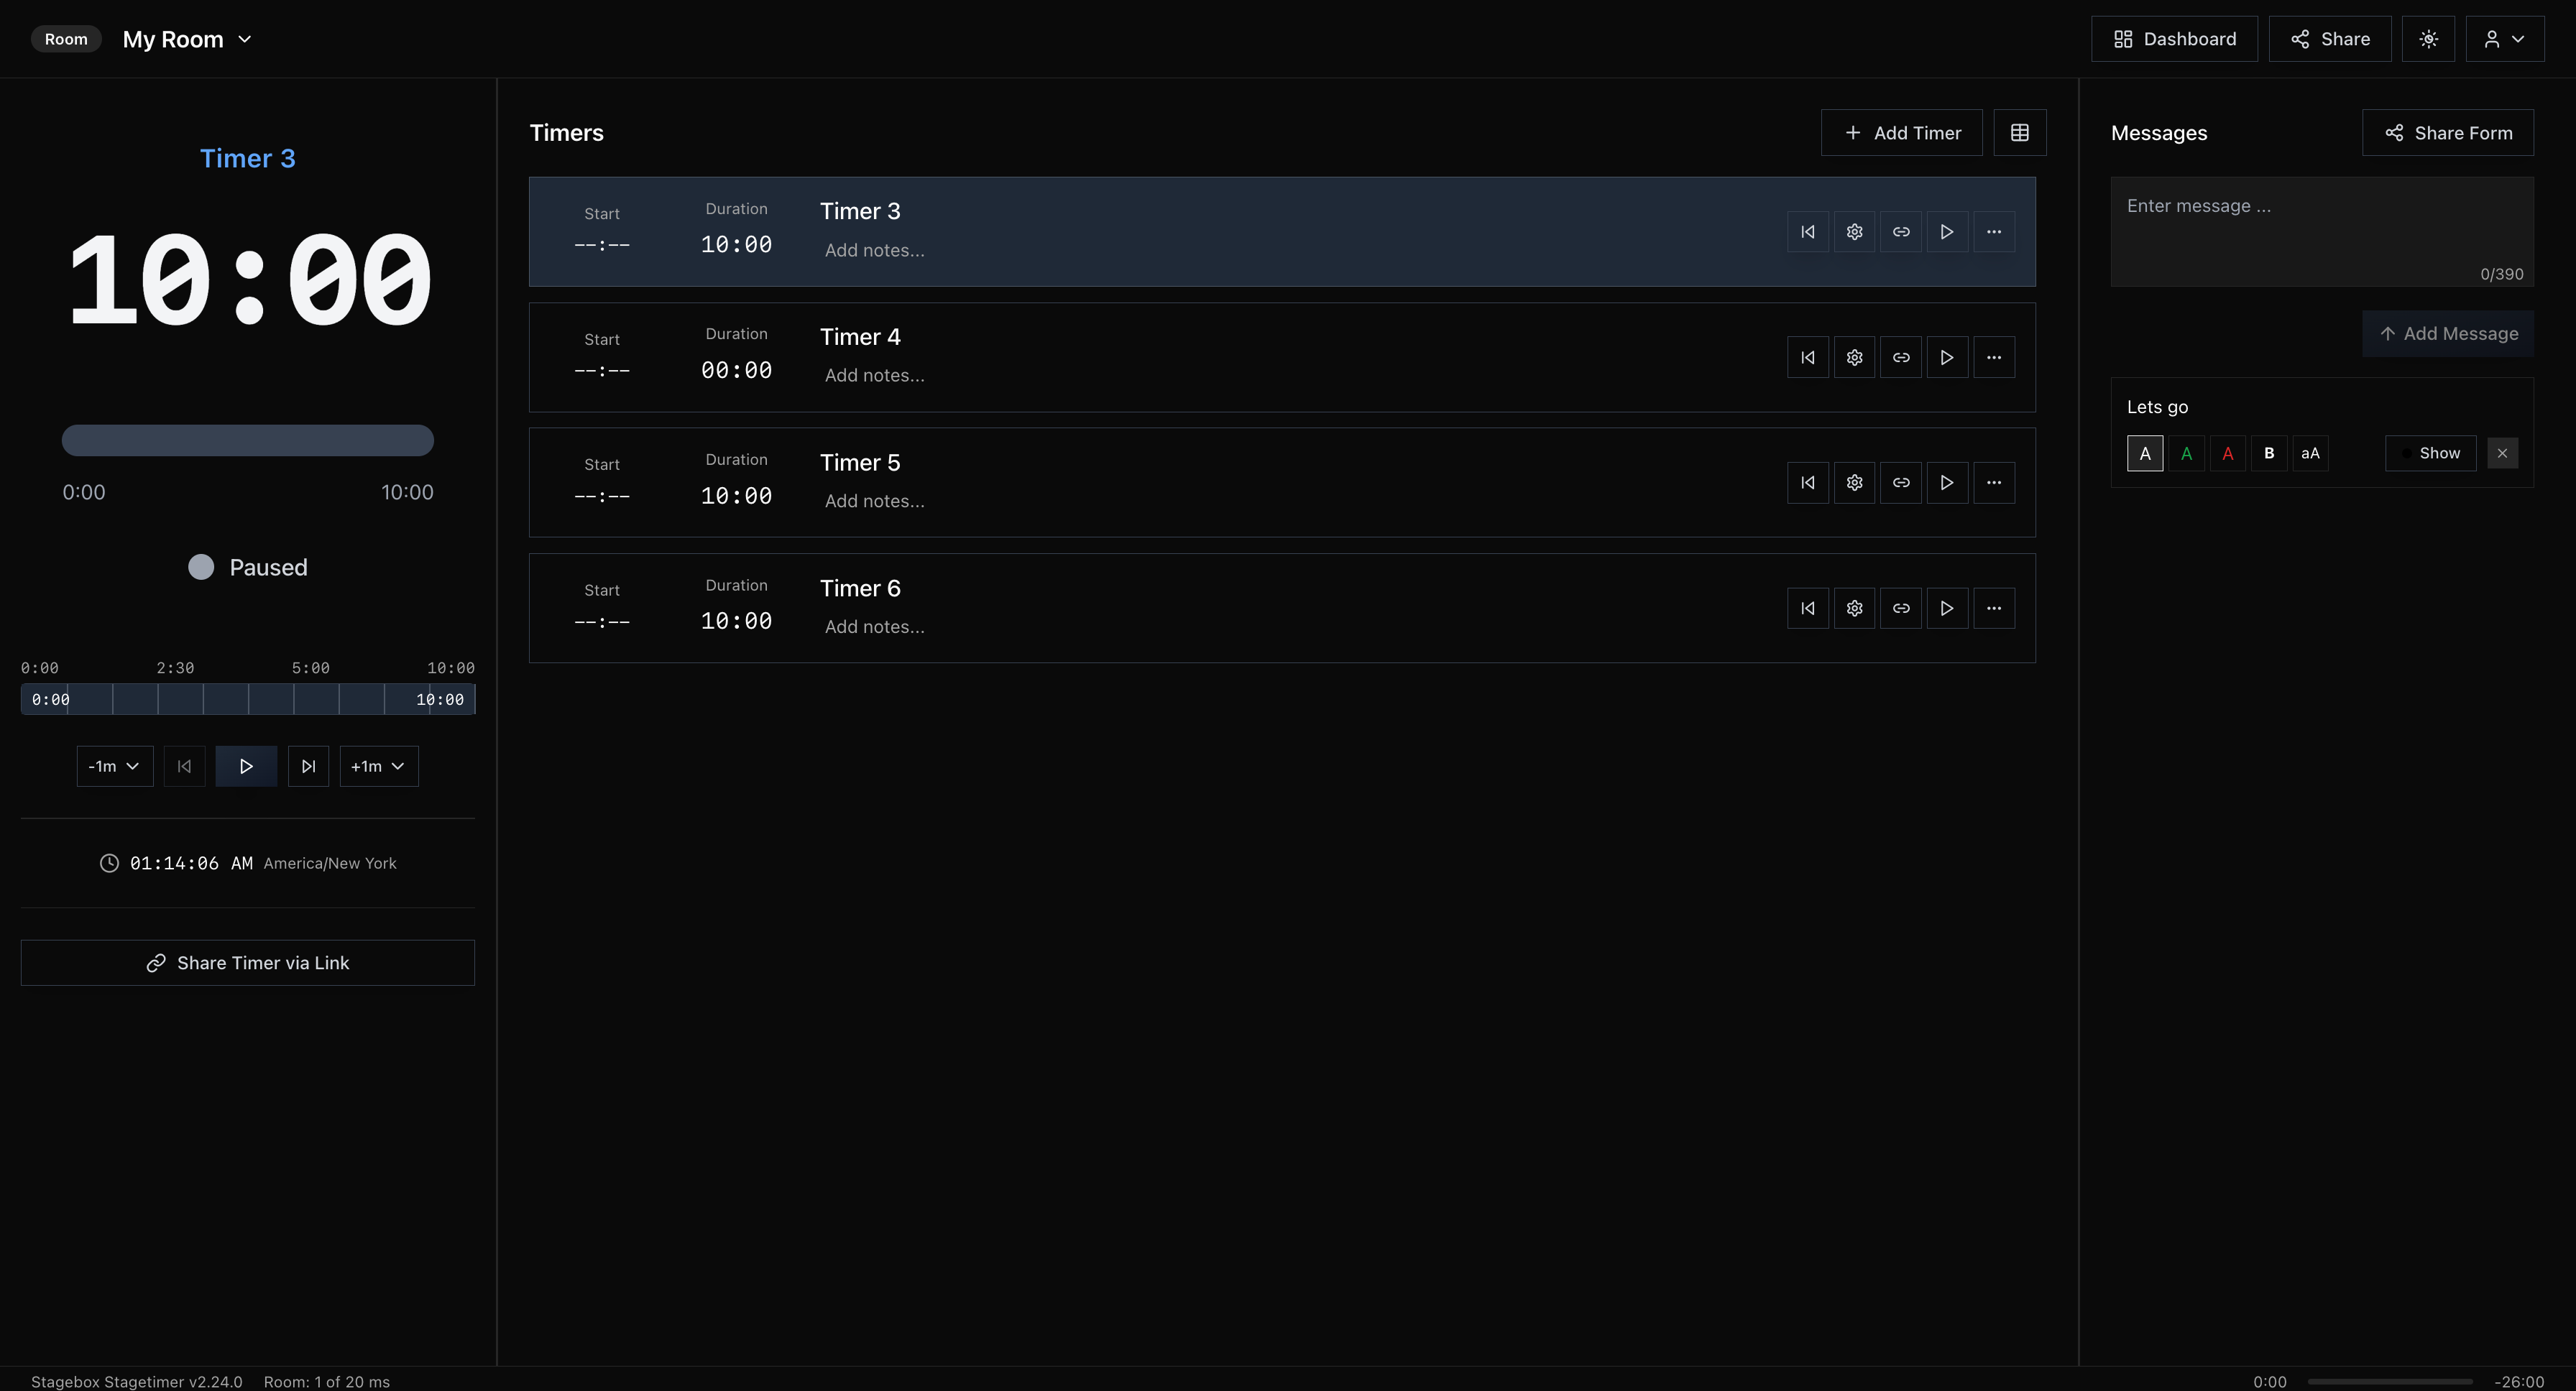This screenshot has height=1391, width=2576.
Task: Expand the My Room dropdown
Action: 187,39
